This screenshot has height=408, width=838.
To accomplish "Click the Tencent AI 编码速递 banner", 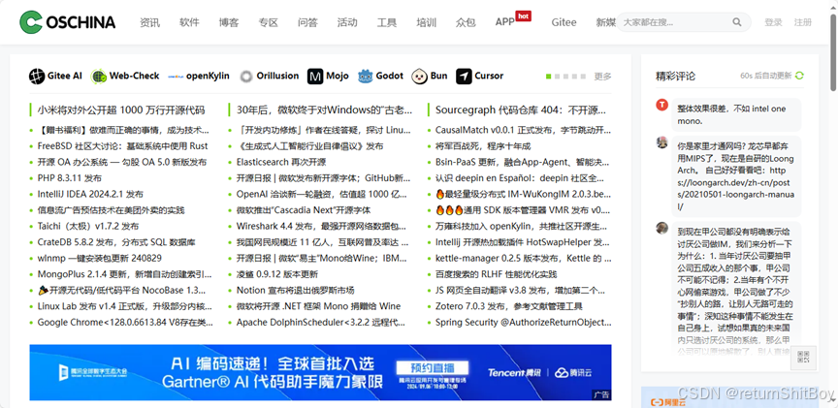I will click(x=320, y=372).
